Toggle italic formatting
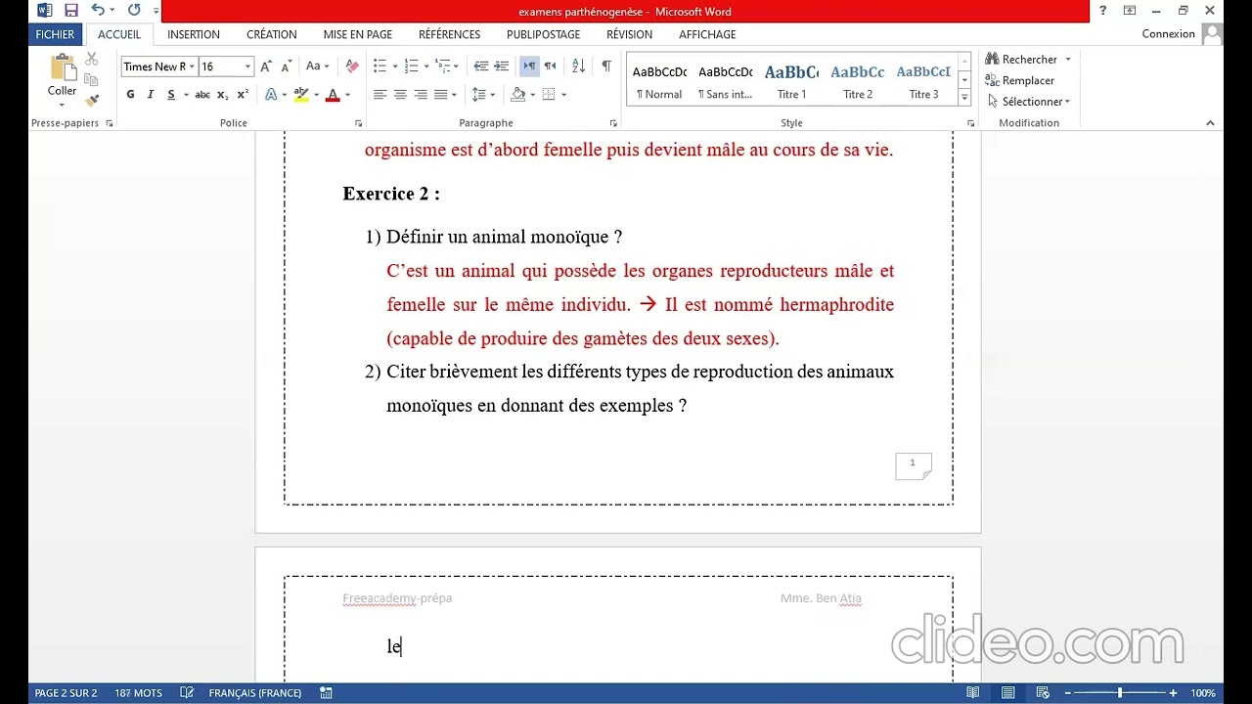The width and height of the screenshot is (1252, 704). click(151, 95)
